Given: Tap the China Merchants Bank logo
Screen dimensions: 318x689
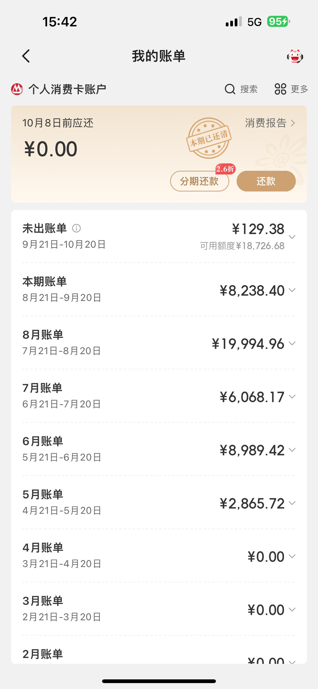Looking at the screenshot, I should pyautogui.click(x=17, y=89).
